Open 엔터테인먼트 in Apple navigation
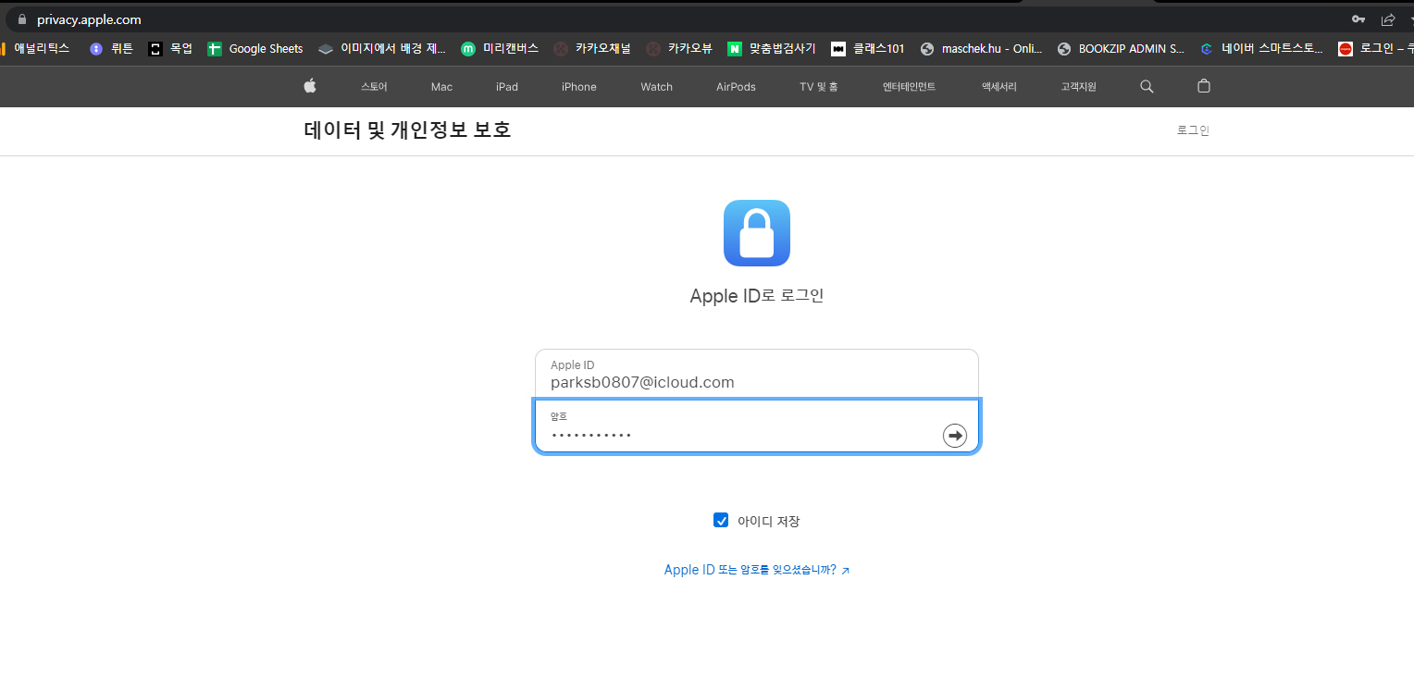Viewport: 1414px width, 691px height. pyautogui.click(x=909, y=87)
